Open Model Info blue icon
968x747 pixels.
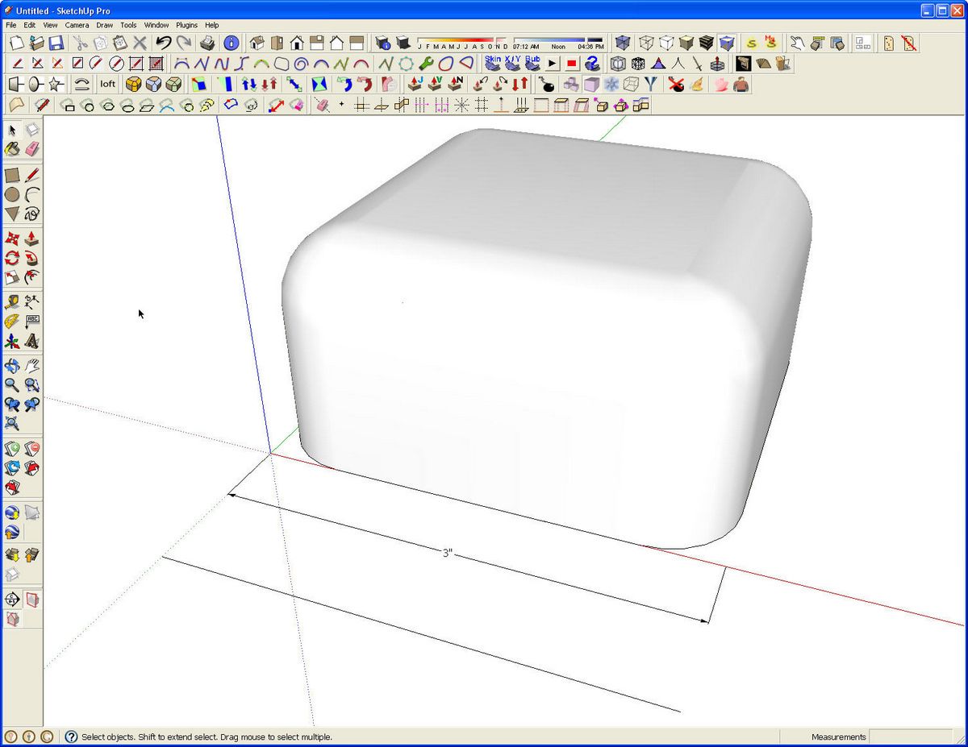pyautogui.click(x=231, y=43)
